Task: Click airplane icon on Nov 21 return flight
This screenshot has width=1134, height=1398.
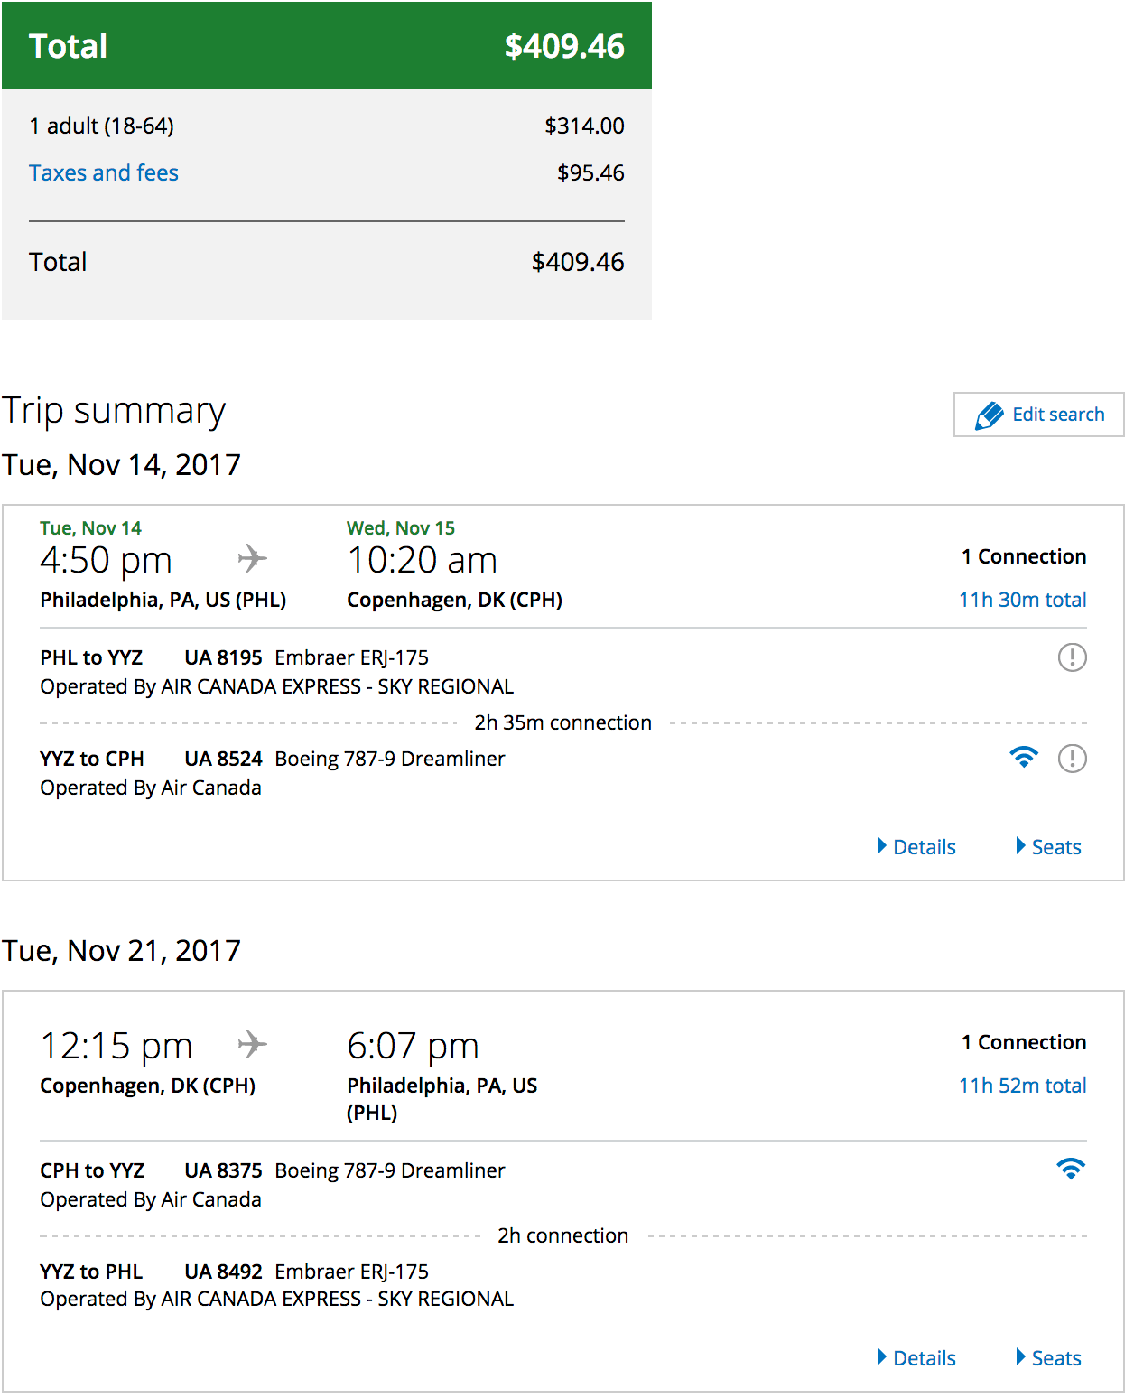Action: pos(253,1044)
